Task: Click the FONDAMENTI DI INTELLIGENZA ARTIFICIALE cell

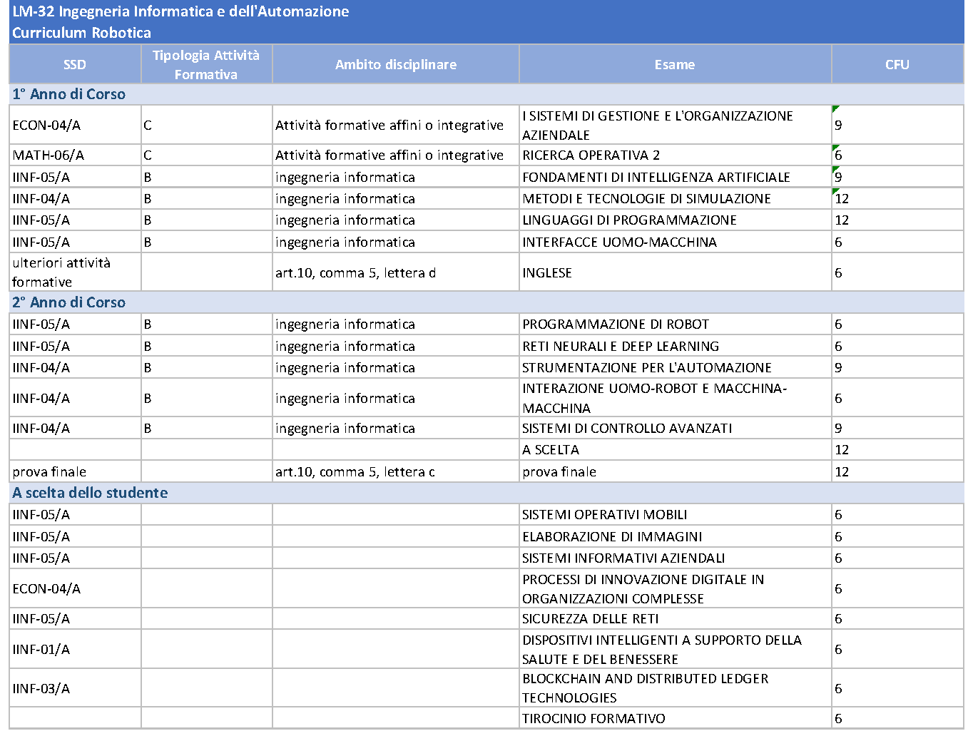Action: click(x=675, y=177)
